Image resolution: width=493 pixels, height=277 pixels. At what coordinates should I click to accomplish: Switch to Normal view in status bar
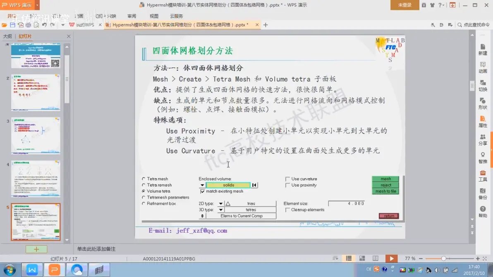tap(349, 258)
